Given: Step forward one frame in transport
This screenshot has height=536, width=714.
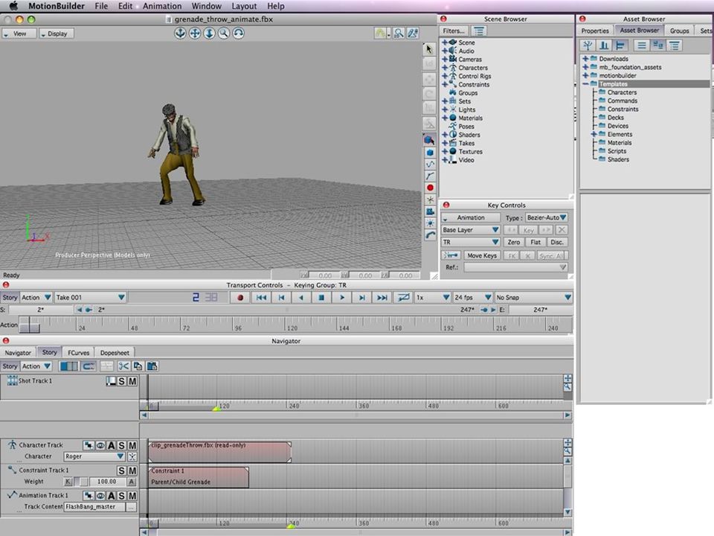Looking at the screenshot, I should point(362,298).
